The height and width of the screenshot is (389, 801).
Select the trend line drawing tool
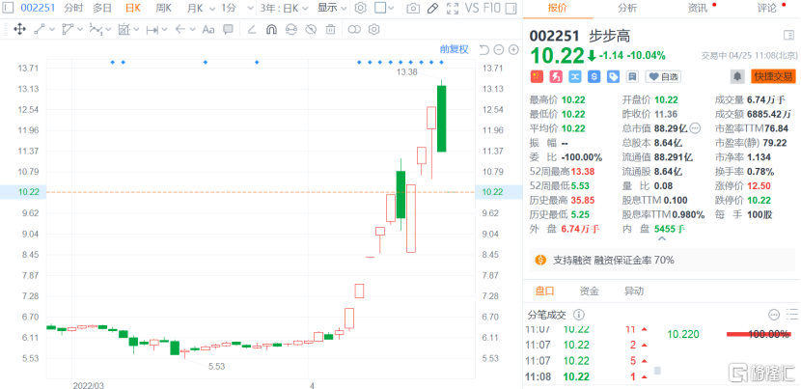coord(40,29)
